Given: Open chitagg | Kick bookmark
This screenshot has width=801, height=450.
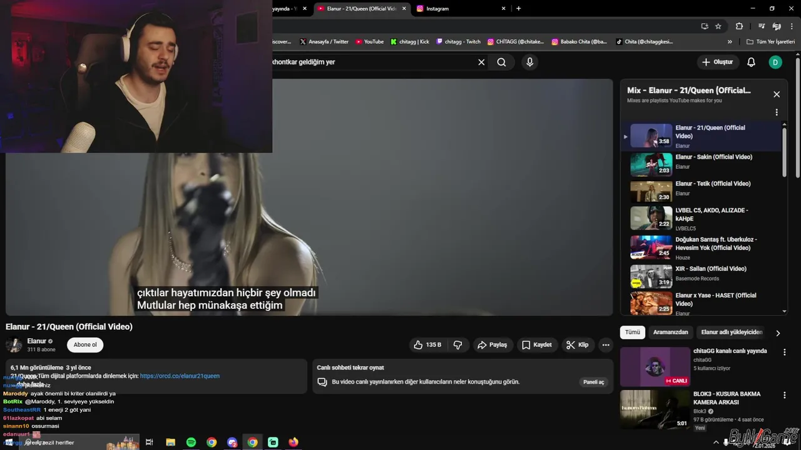Looking at the screenshot, I should tap(410, 42).
